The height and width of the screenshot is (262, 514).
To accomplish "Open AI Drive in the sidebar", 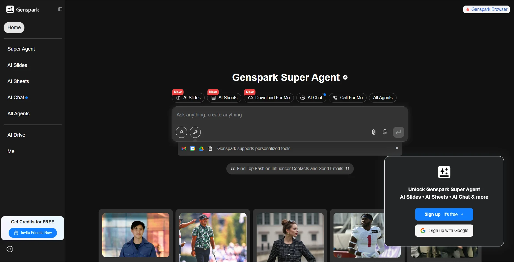I will point(16,135).
